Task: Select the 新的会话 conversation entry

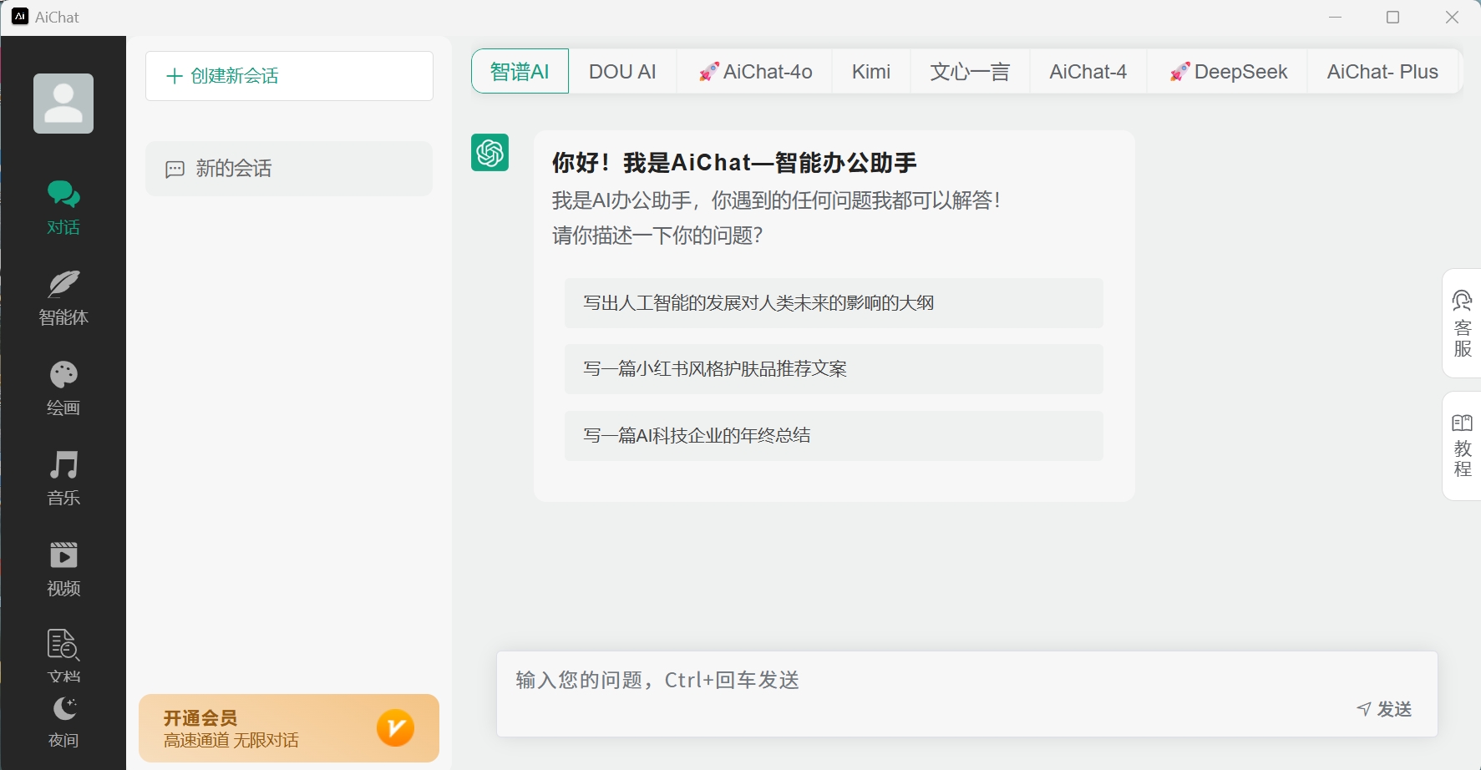Action: point(288,168)
